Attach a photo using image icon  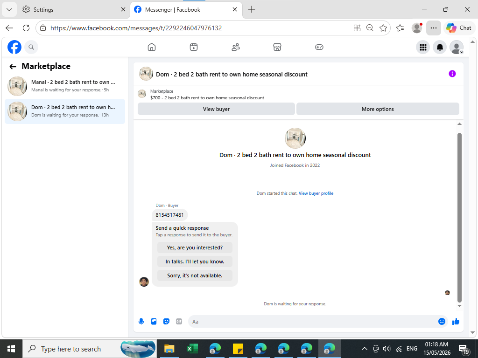pyautogui.click(x=154, y=322)
